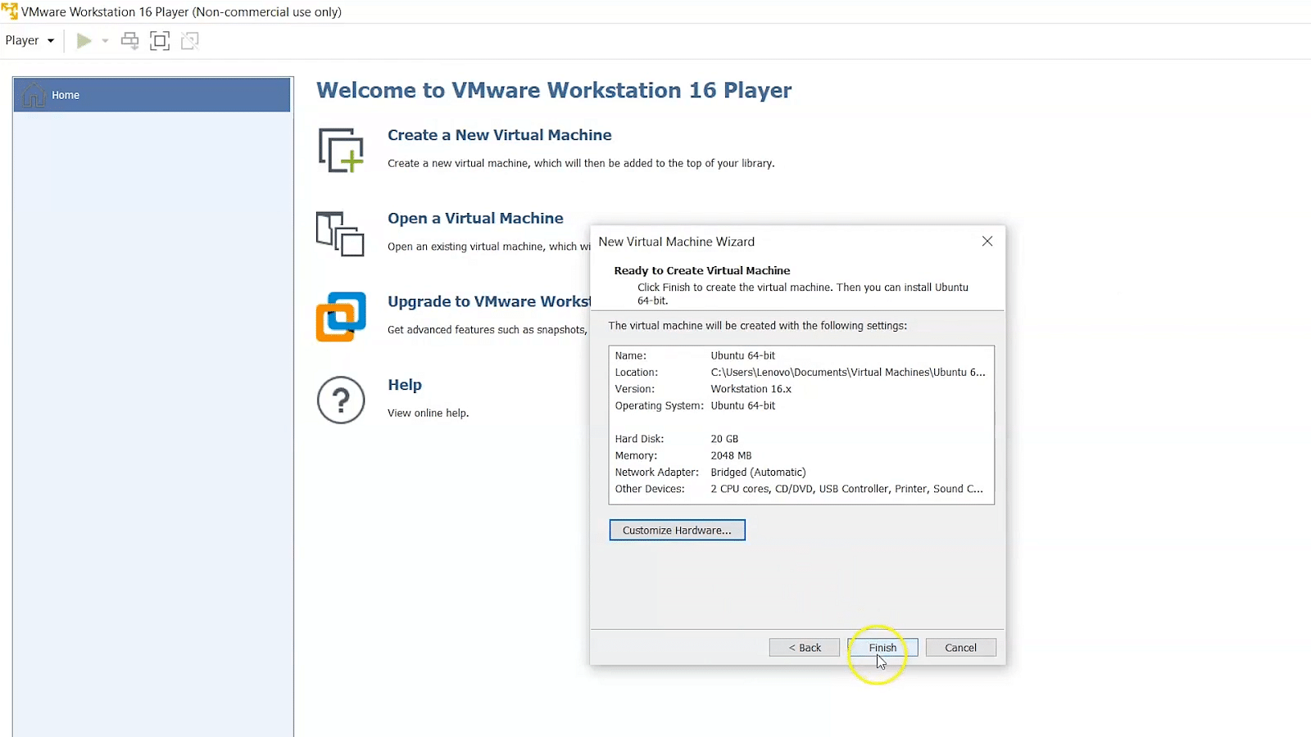
Task: Click the 'Ubuntu 64-bit' value beside Name
Action: [x=742, y=356]
